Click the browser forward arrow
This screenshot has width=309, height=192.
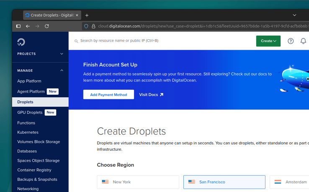coord(37,26)
